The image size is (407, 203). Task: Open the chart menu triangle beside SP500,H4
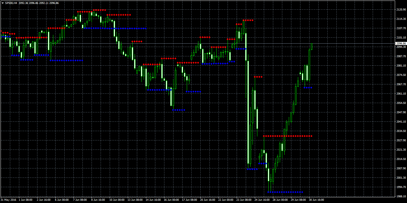click(x=3, y=3)
